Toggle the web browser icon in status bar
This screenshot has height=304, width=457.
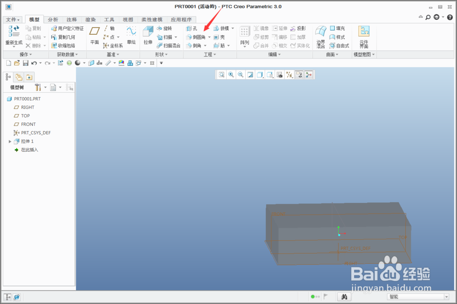16,297
